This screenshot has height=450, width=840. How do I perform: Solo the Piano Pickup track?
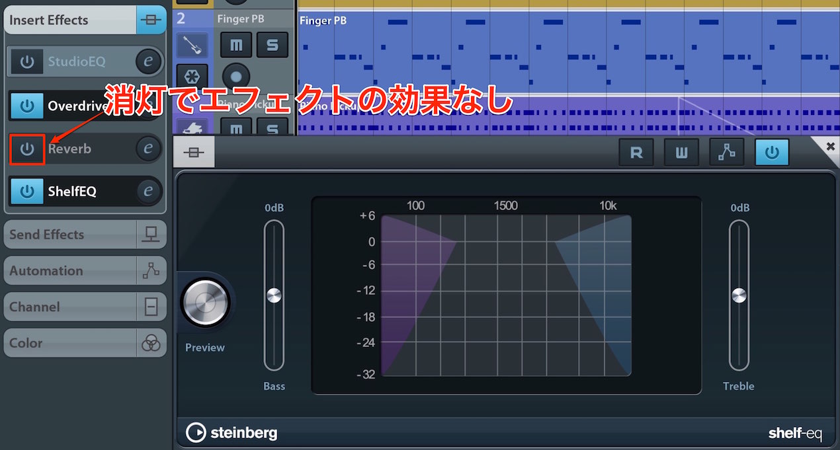tap(272, 126)
